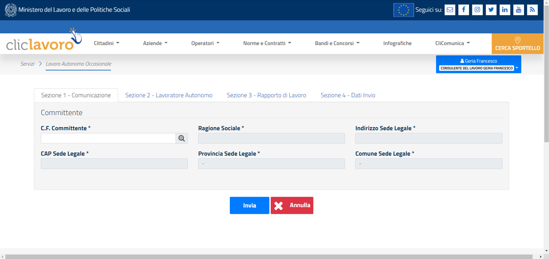
Task: Click the search magnifier beside C.F. Committente
Action: pos(181,139)
